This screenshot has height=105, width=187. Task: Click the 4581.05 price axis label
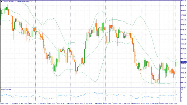coord(183,58)
